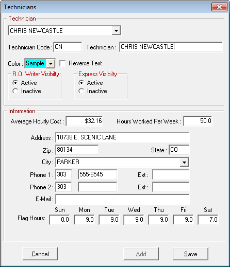Expand the Color sample dropdown

51,63
